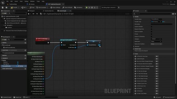This screenshot has width=177, height=99.
Task: Open the Replication dropdown
Action: coord(156,42)
